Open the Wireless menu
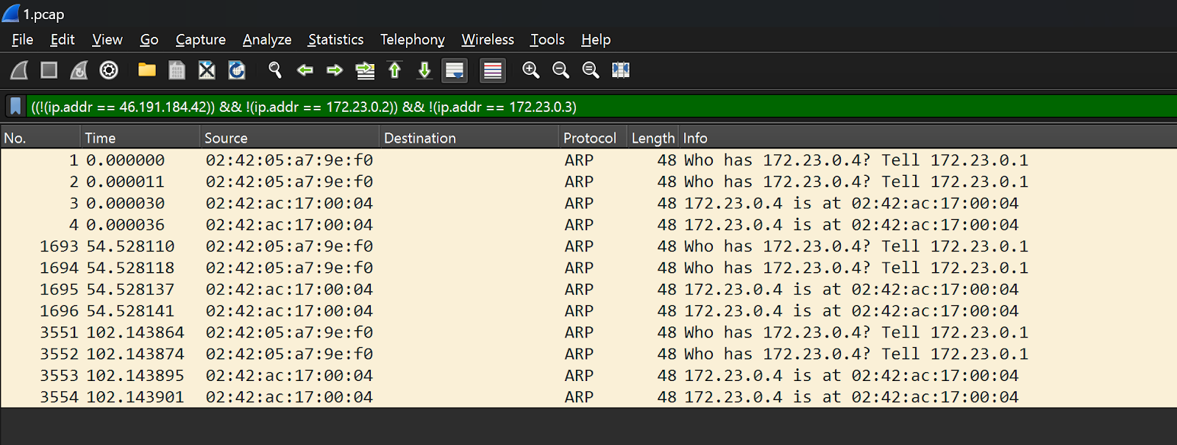The width and height of the screenshot is (1177, 445). click(488, 40)
